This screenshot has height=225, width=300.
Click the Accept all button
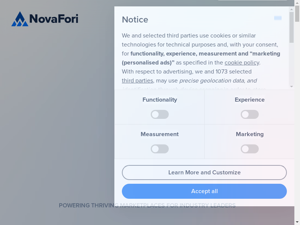204,191
